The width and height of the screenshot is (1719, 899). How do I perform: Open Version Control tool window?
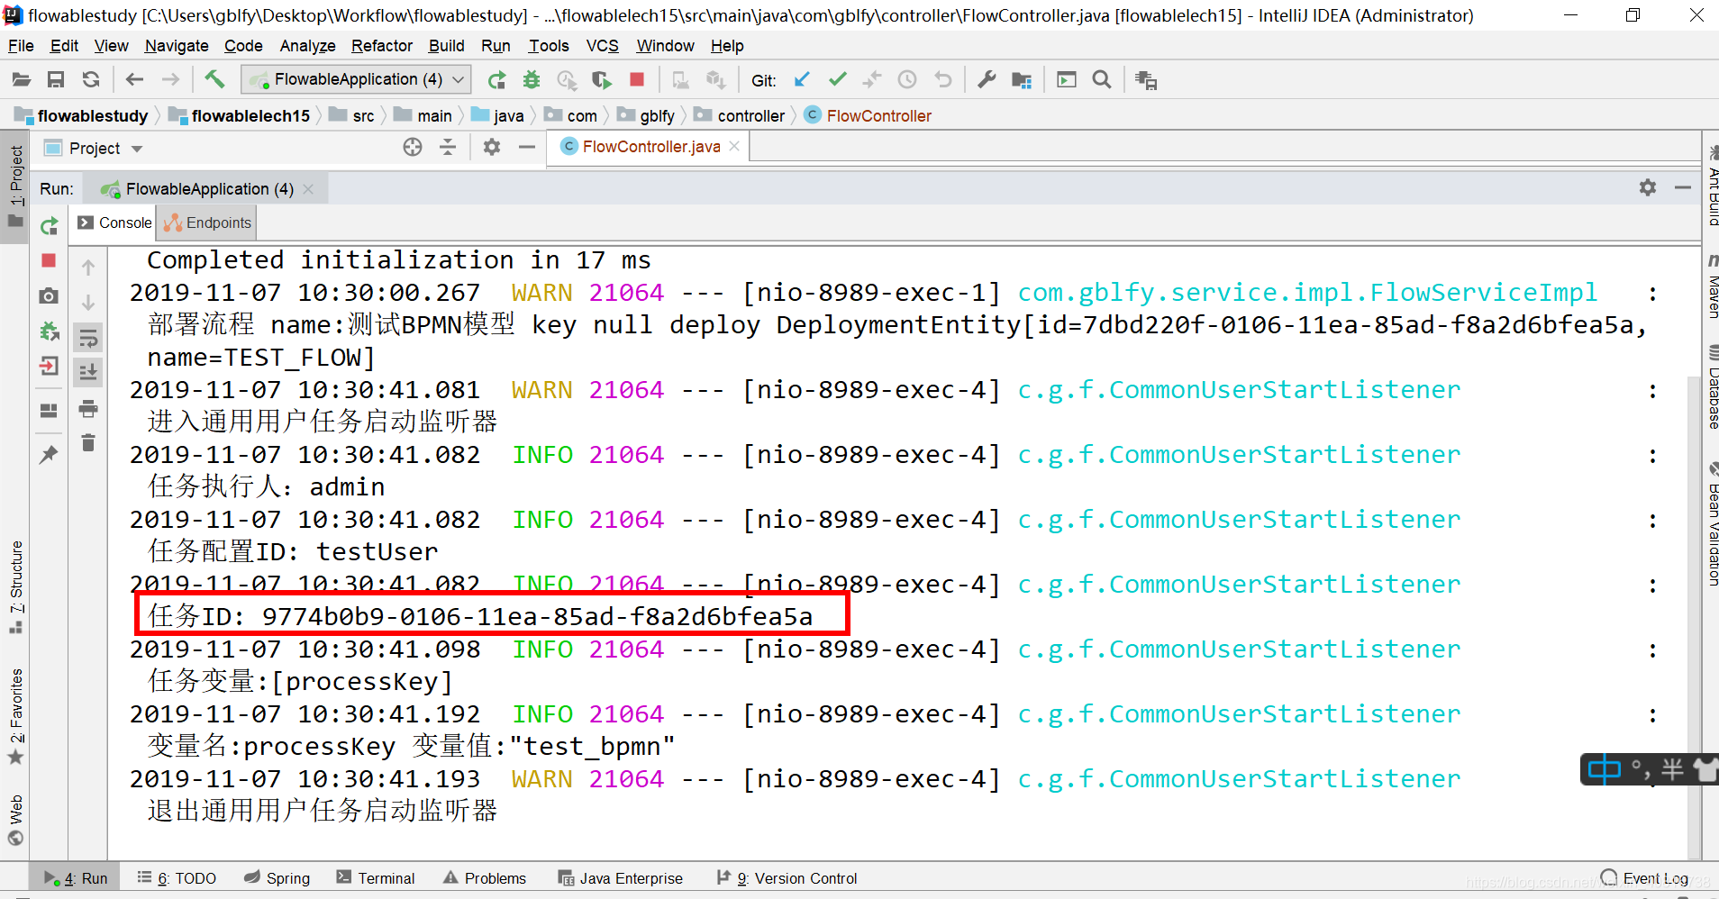787,878
